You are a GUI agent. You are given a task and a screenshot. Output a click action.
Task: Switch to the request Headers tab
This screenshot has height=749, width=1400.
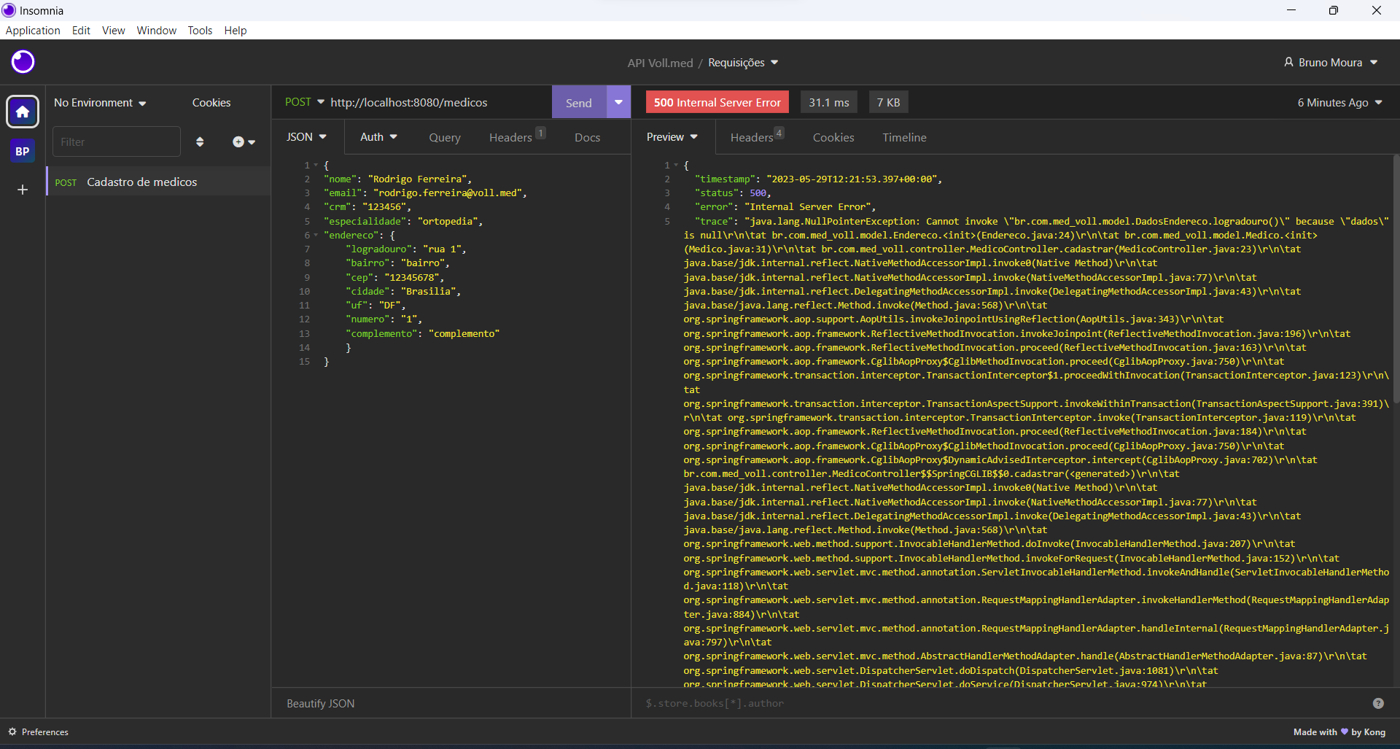pos(517,137)
